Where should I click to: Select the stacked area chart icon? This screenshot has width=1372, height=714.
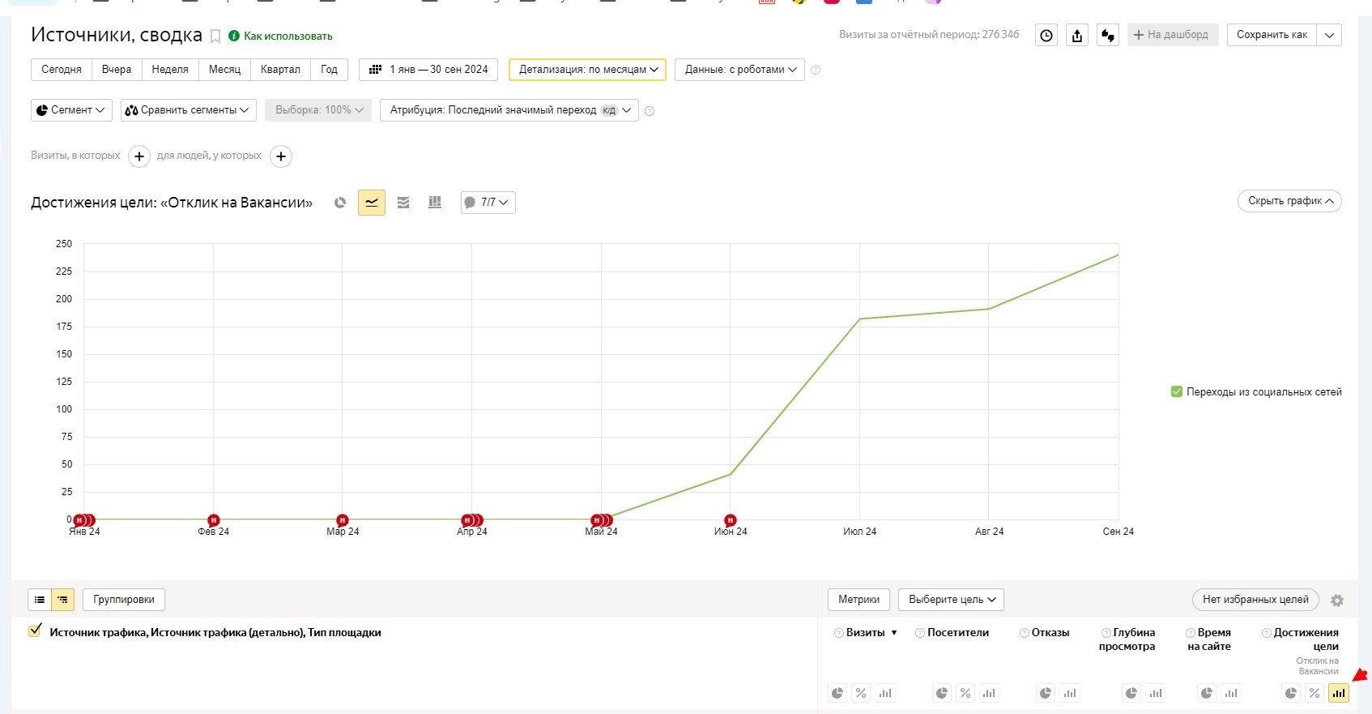403,203
